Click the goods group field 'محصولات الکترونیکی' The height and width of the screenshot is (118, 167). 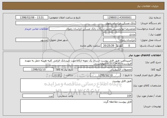pos(105,70)
